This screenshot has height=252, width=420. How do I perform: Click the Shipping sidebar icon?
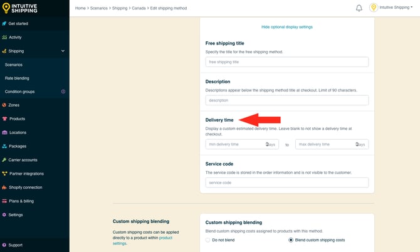click(x=4, y=51)
